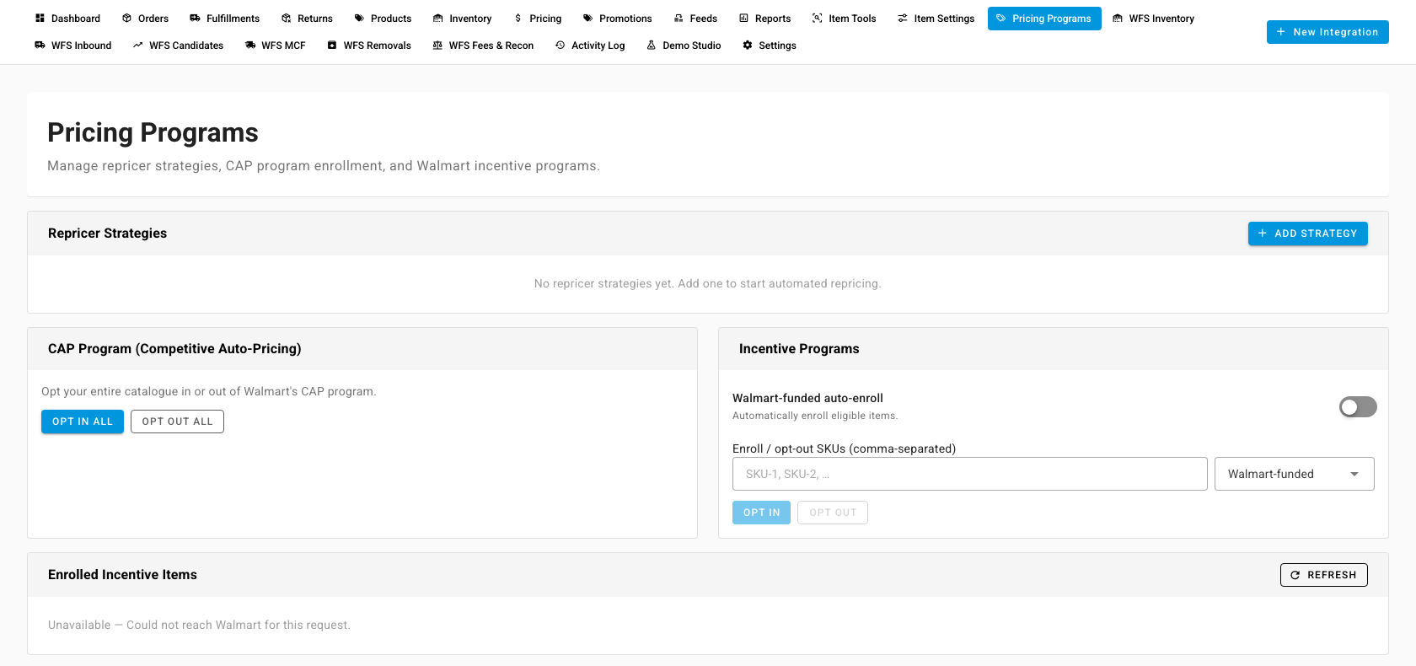Open the Dashboard tab
Image resolution: width=1416 pixels, height=666 pixels.
point(67,18)
